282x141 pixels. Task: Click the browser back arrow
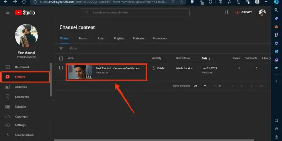[6, 2]
